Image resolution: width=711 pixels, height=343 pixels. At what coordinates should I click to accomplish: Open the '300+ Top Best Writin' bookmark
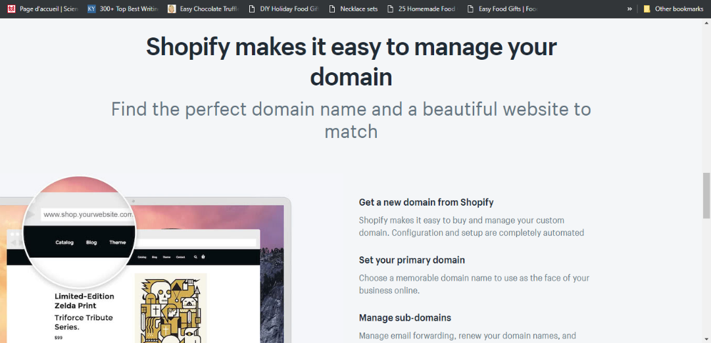[x=122, y=9]
